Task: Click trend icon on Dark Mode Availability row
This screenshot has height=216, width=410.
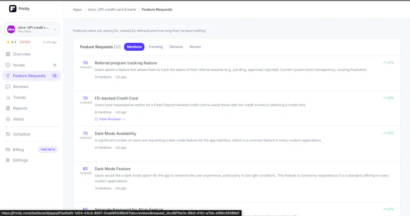Action: click(x=384, y=133)
